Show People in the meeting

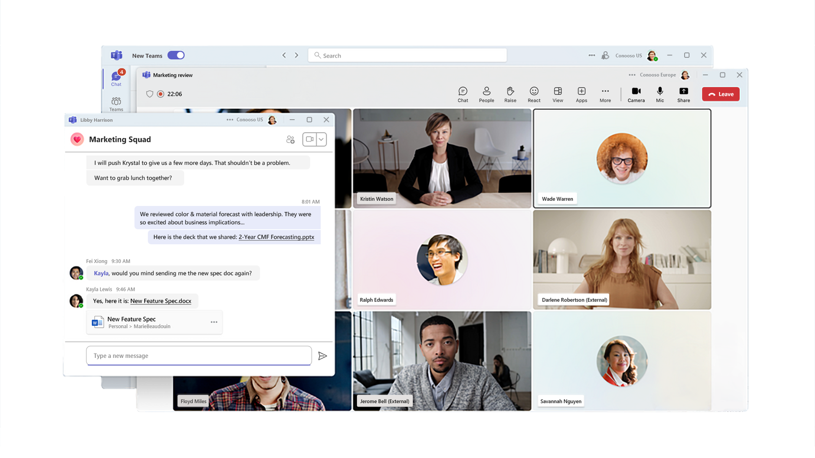tap(486, 94)
